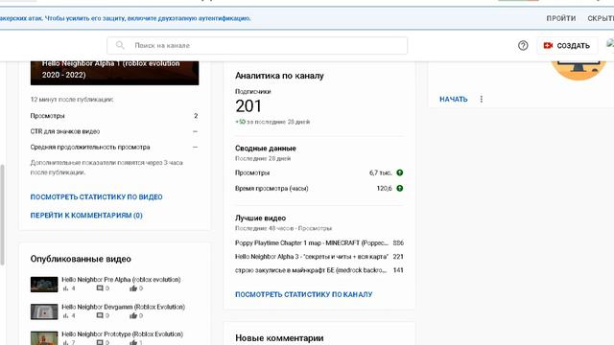The height and width of the screenshot is (345, 614).
Task: Click the subscriber count 201
Action: 248,106
